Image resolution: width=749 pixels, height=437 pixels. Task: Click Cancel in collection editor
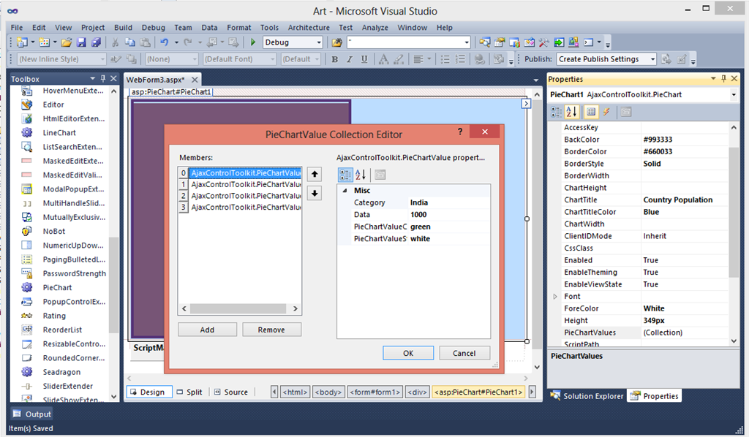pyautogui.click(x=464, y=353)
